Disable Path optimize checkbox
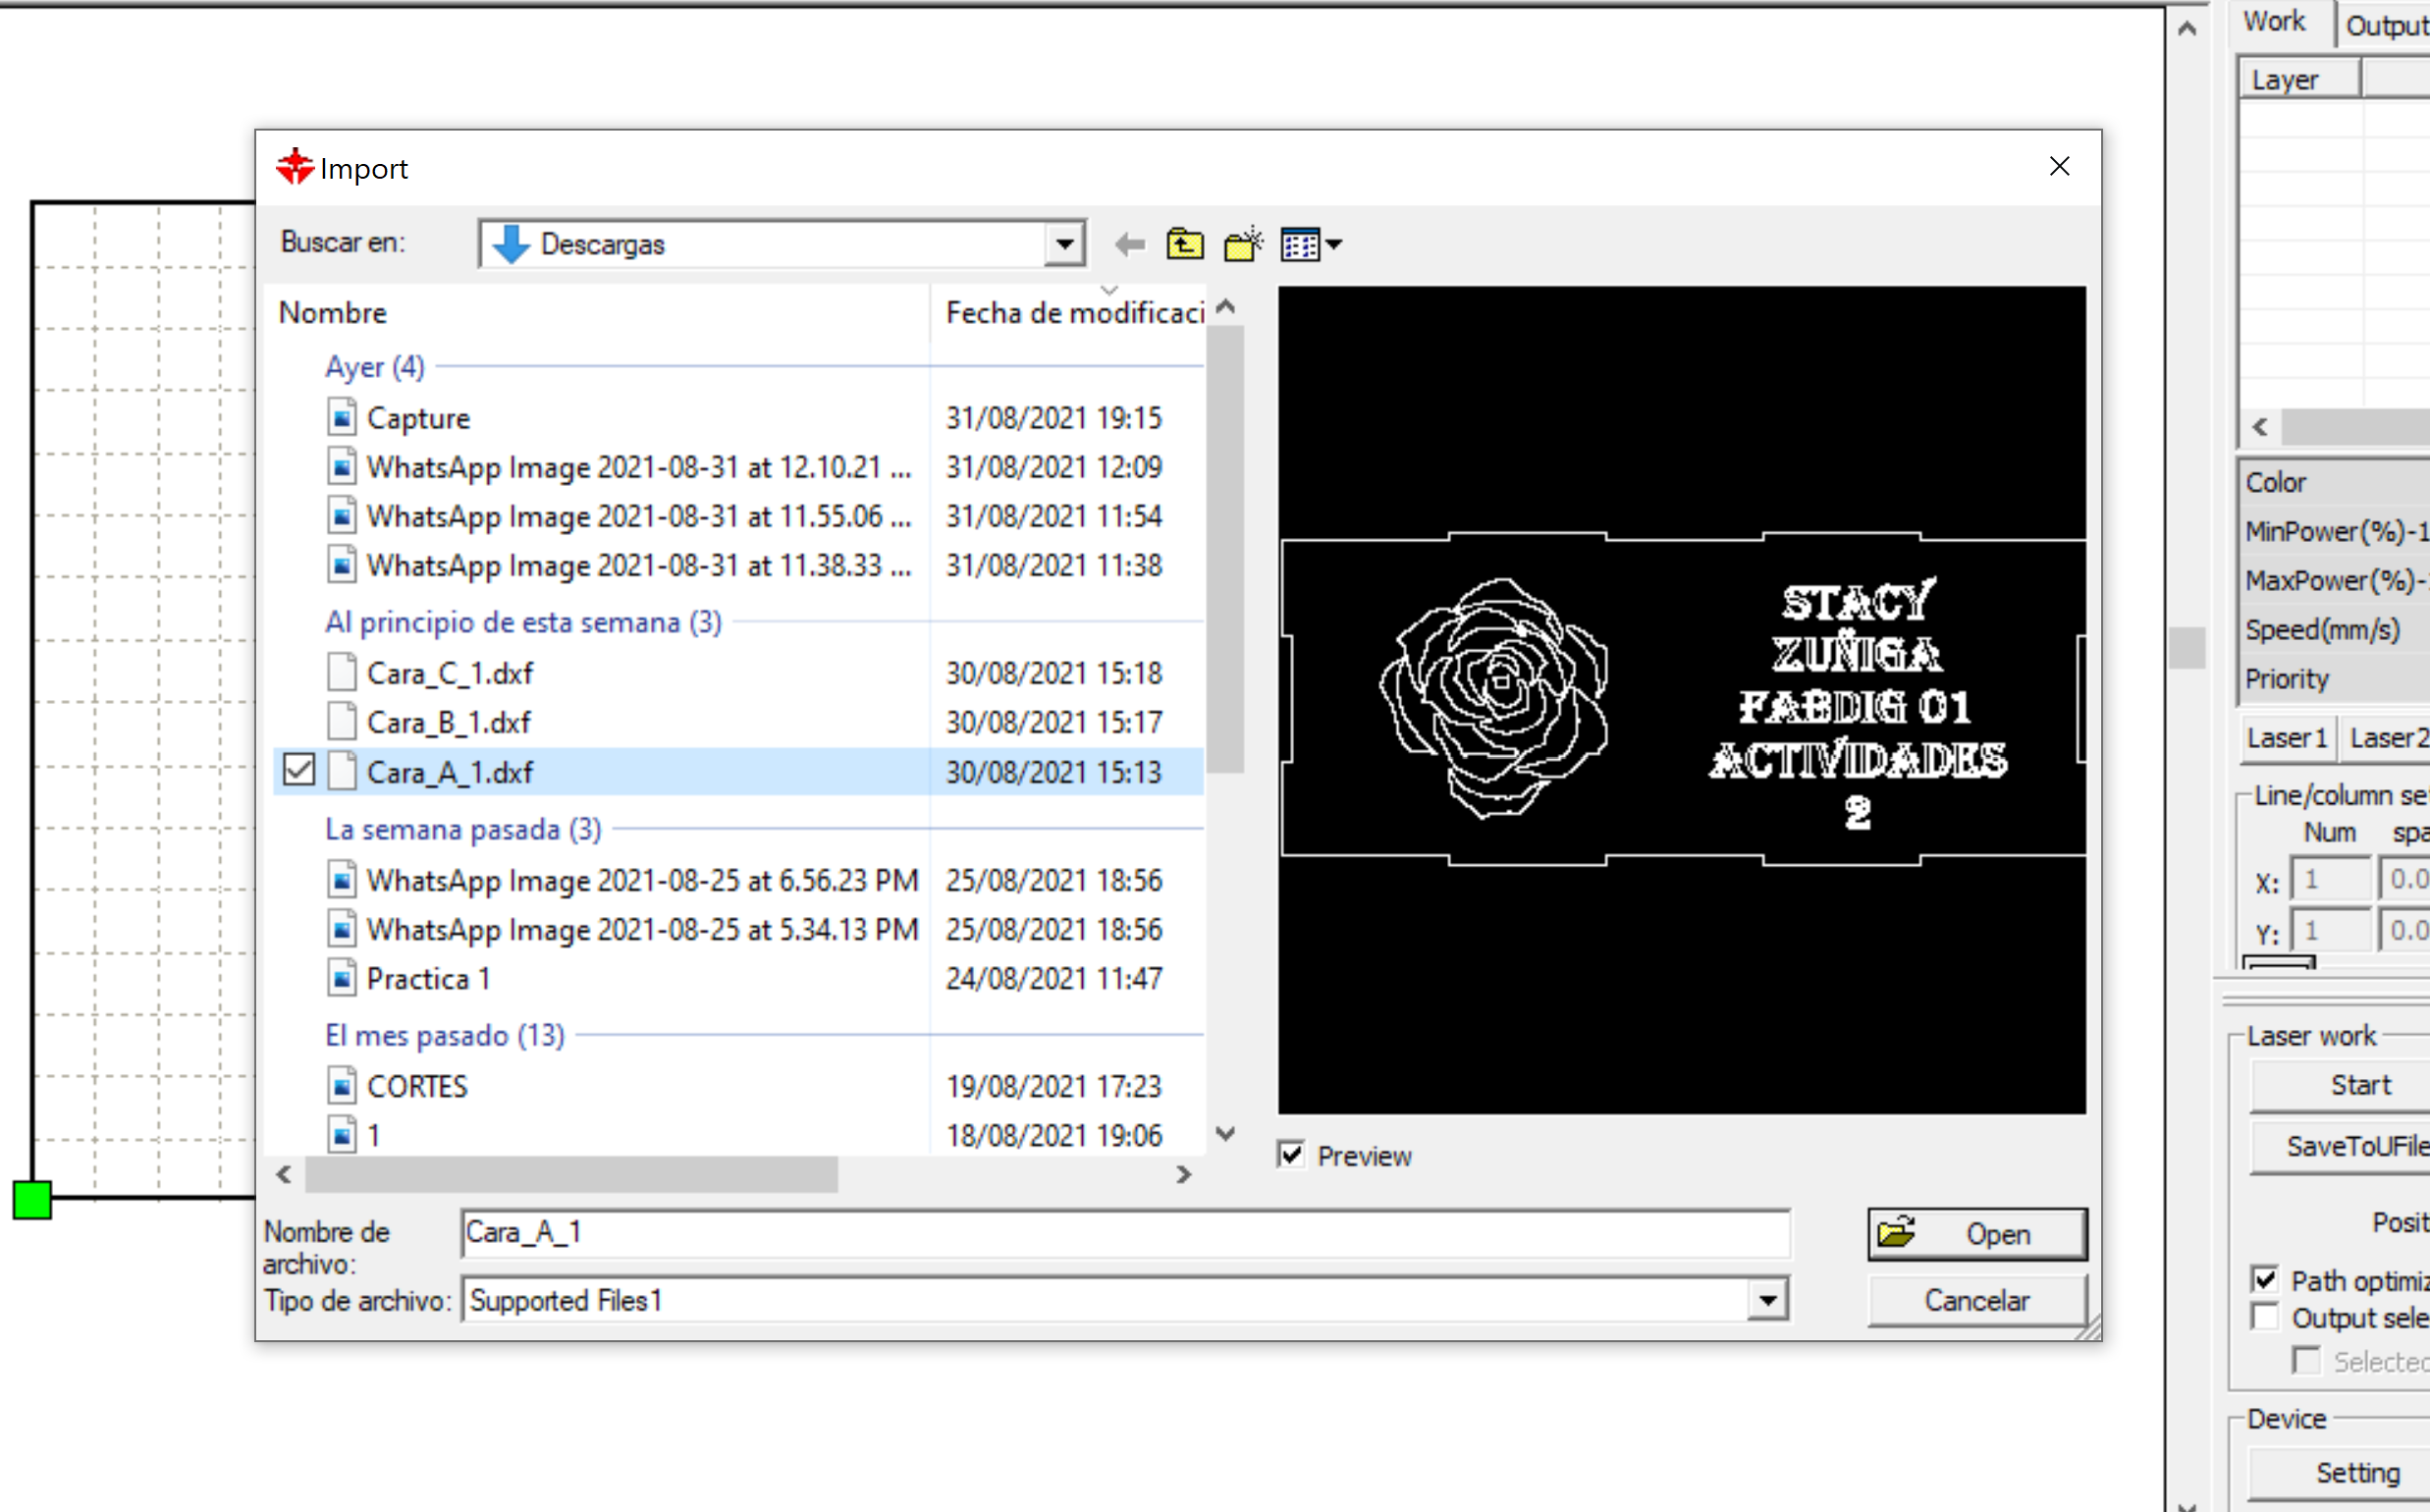Image resolution: width=2430 pixels, height=1512 pixels. [2265, 1279]
